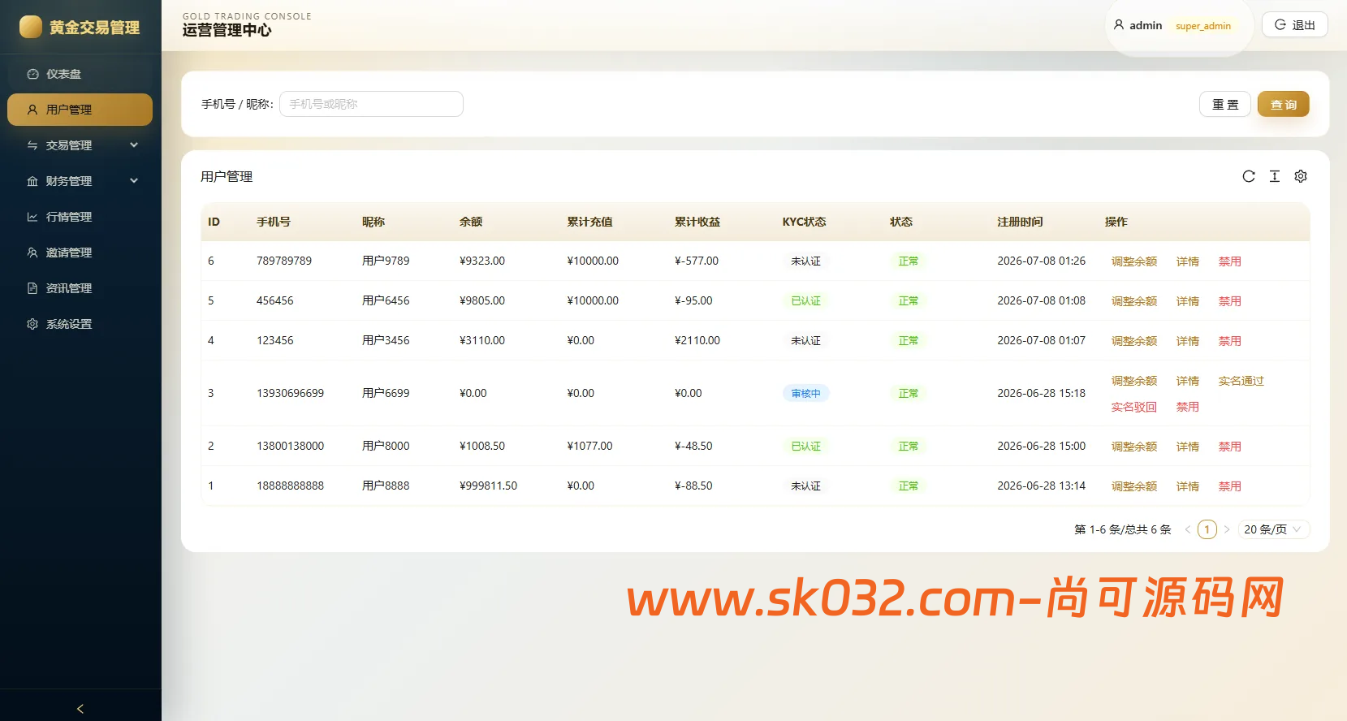The width and height of the screenshot is (1347, 721).
Task: Open the 20 条/页 page size dropdown
Action: tap(1273, 529)
